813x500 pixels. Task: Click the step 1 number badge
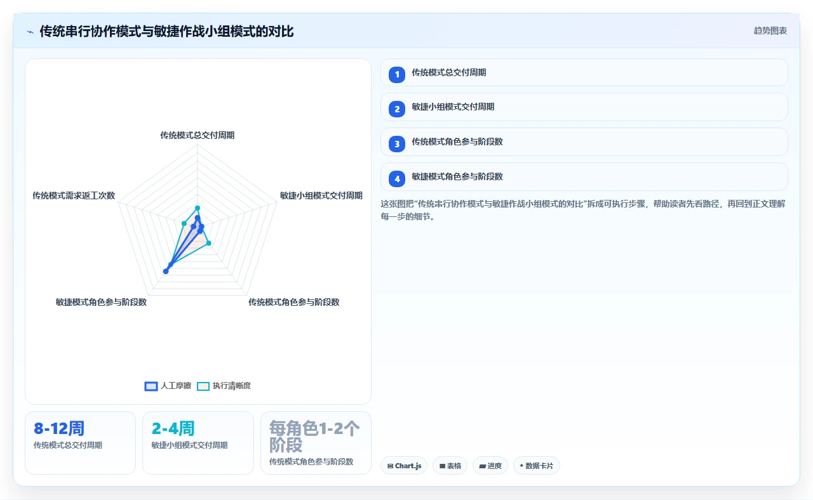pyautogui.click(x=397, y=74)
